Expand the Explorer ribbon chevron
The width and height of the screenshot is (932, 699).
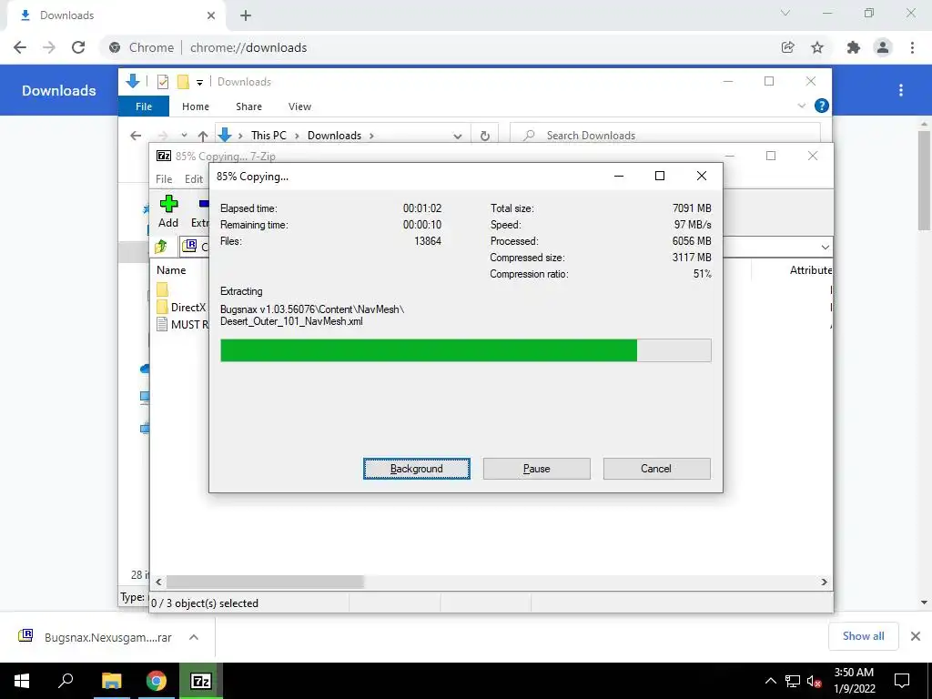(801, 106)
